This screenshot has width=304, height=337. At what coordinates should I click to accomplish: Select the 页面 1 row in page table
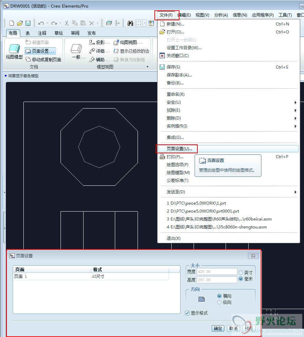[x=91, y=276]
